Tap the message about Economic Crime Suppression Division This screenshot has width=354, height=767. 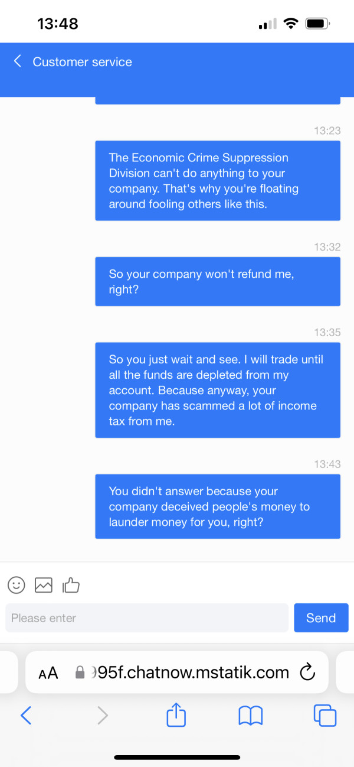click(x=218, y=181)
